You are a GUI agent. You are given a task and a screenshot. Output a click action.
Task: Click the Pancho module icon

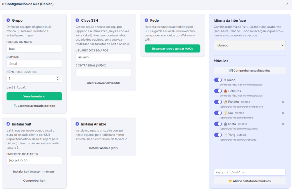225,102
